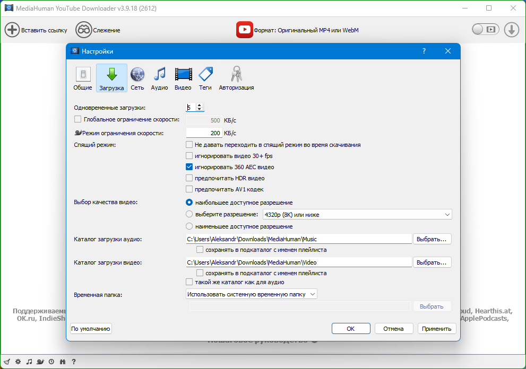Uncheck игнорировать 360 AEC видео
Screen dimensions: 526x369
click(x=189, y=167)
